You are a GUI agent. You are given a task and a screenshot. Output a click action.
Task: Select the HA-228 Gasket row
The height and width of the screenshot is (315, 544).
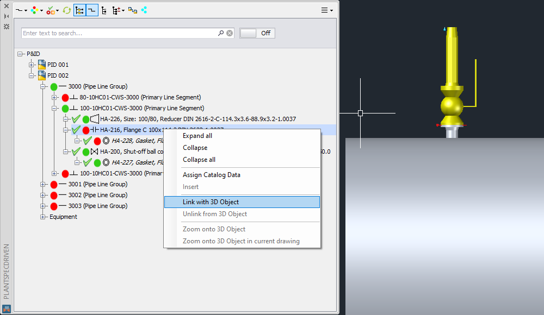(x=138, y=141)
